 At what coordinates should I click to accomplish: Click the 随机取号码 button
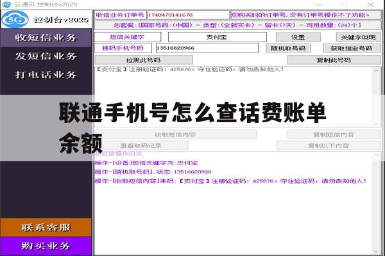point(288,48)
